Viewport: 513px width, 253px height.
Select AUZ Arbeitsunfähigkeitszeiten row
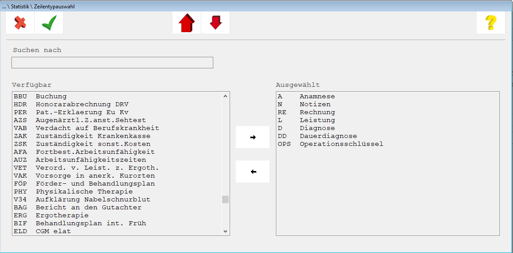click(117, 160)
